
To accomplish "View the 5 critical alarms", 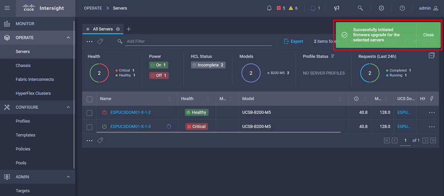I will point(281,8).
